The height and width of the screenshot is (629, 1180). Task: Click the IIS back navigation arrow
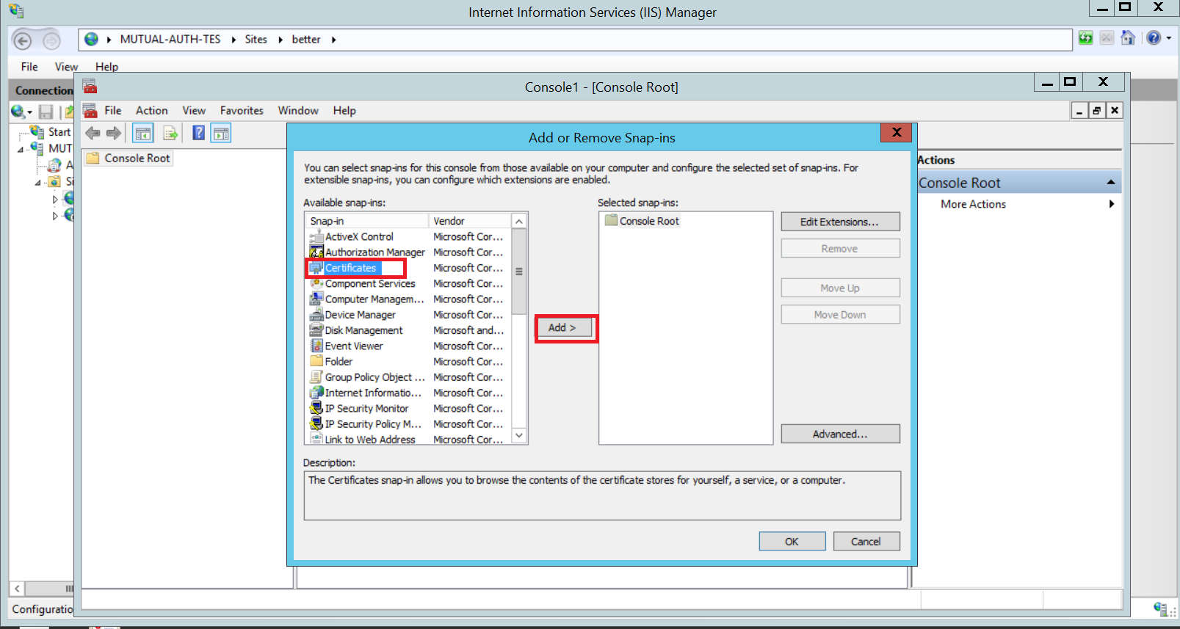tap(23, 40)
